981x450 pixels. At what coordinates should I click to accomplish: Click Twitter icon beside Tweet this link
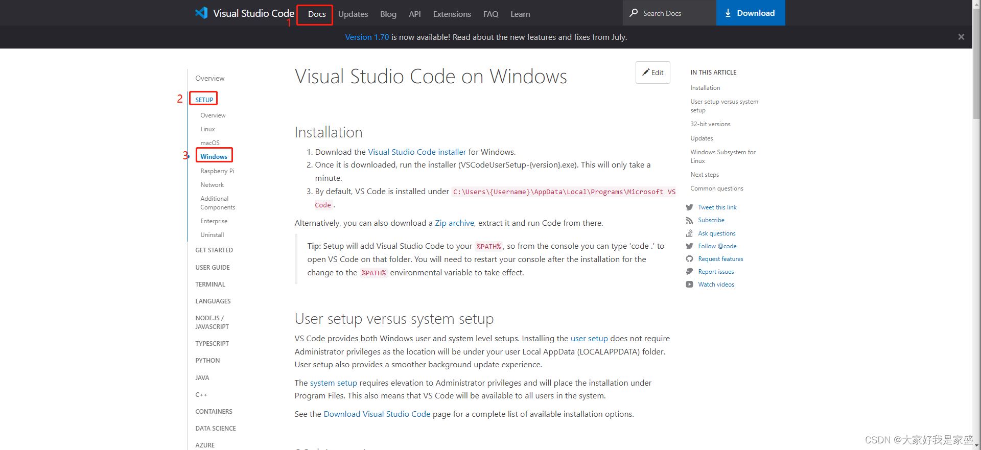click(689, 207)
